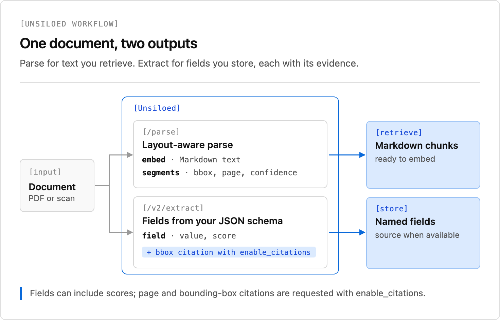Click the [retrieve] tag label
The height and width of the screenshot is (320, 500).
(x=399, y=132)
